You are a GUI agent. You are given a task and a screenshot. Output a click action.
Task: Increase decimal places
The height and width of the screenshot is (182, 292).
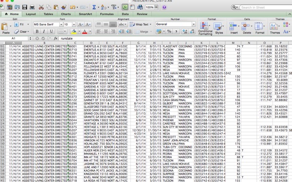click(185, 31)
